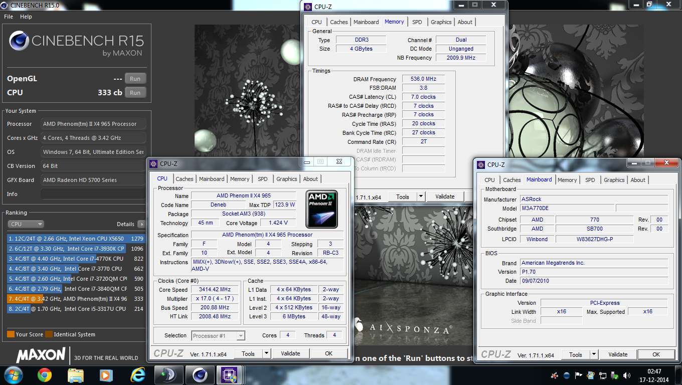Run the CPU benchmark
The width and height of the screenshot is (682, 385).
(x=135, y=93)
